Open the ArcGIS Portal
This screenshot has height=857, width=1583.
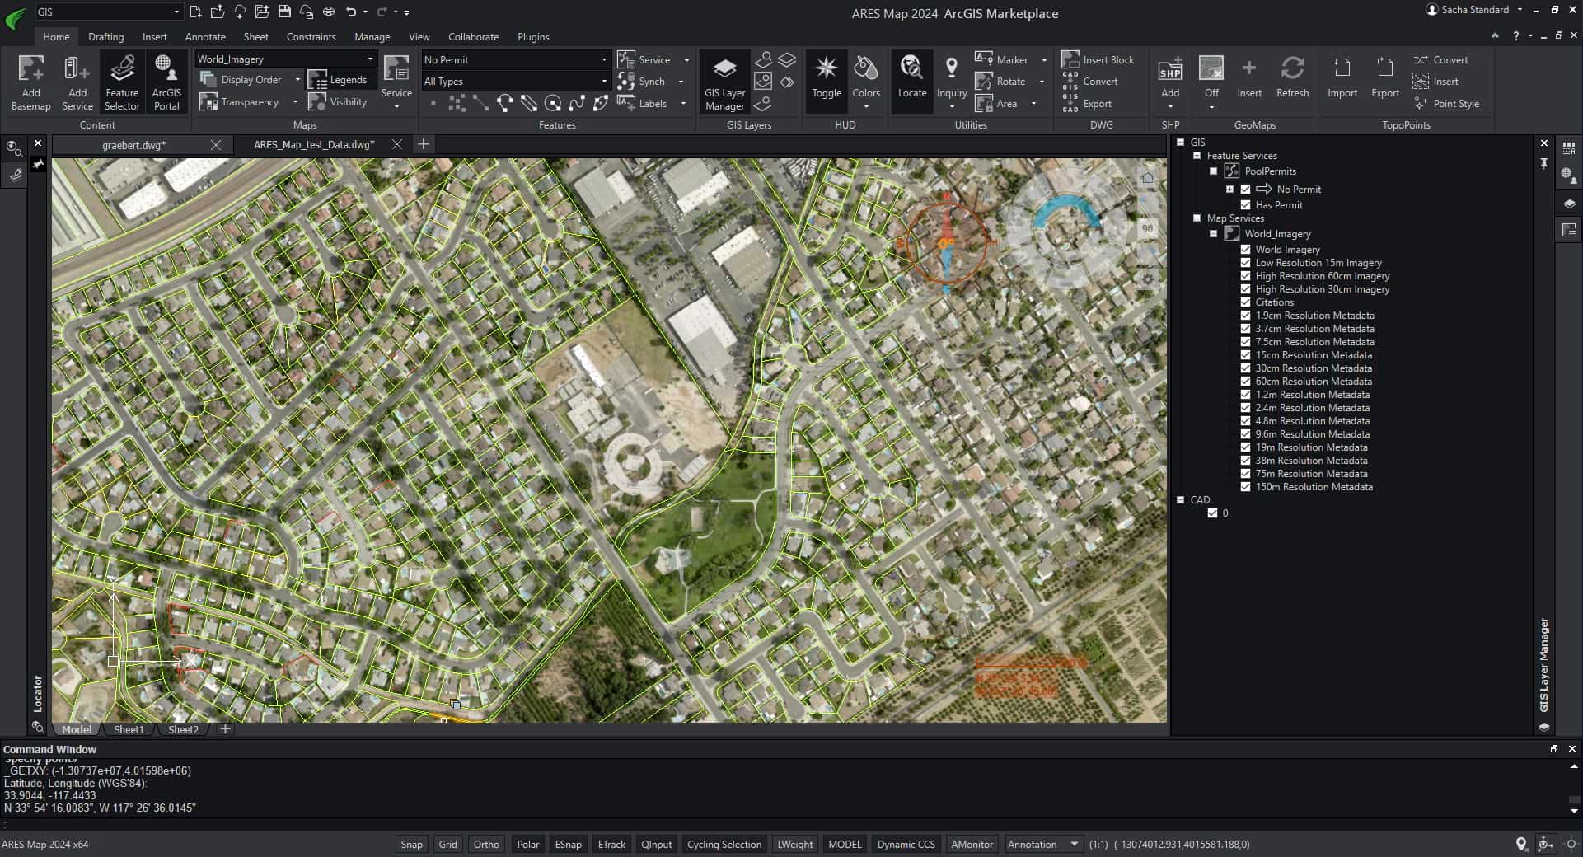pos(166,82)
